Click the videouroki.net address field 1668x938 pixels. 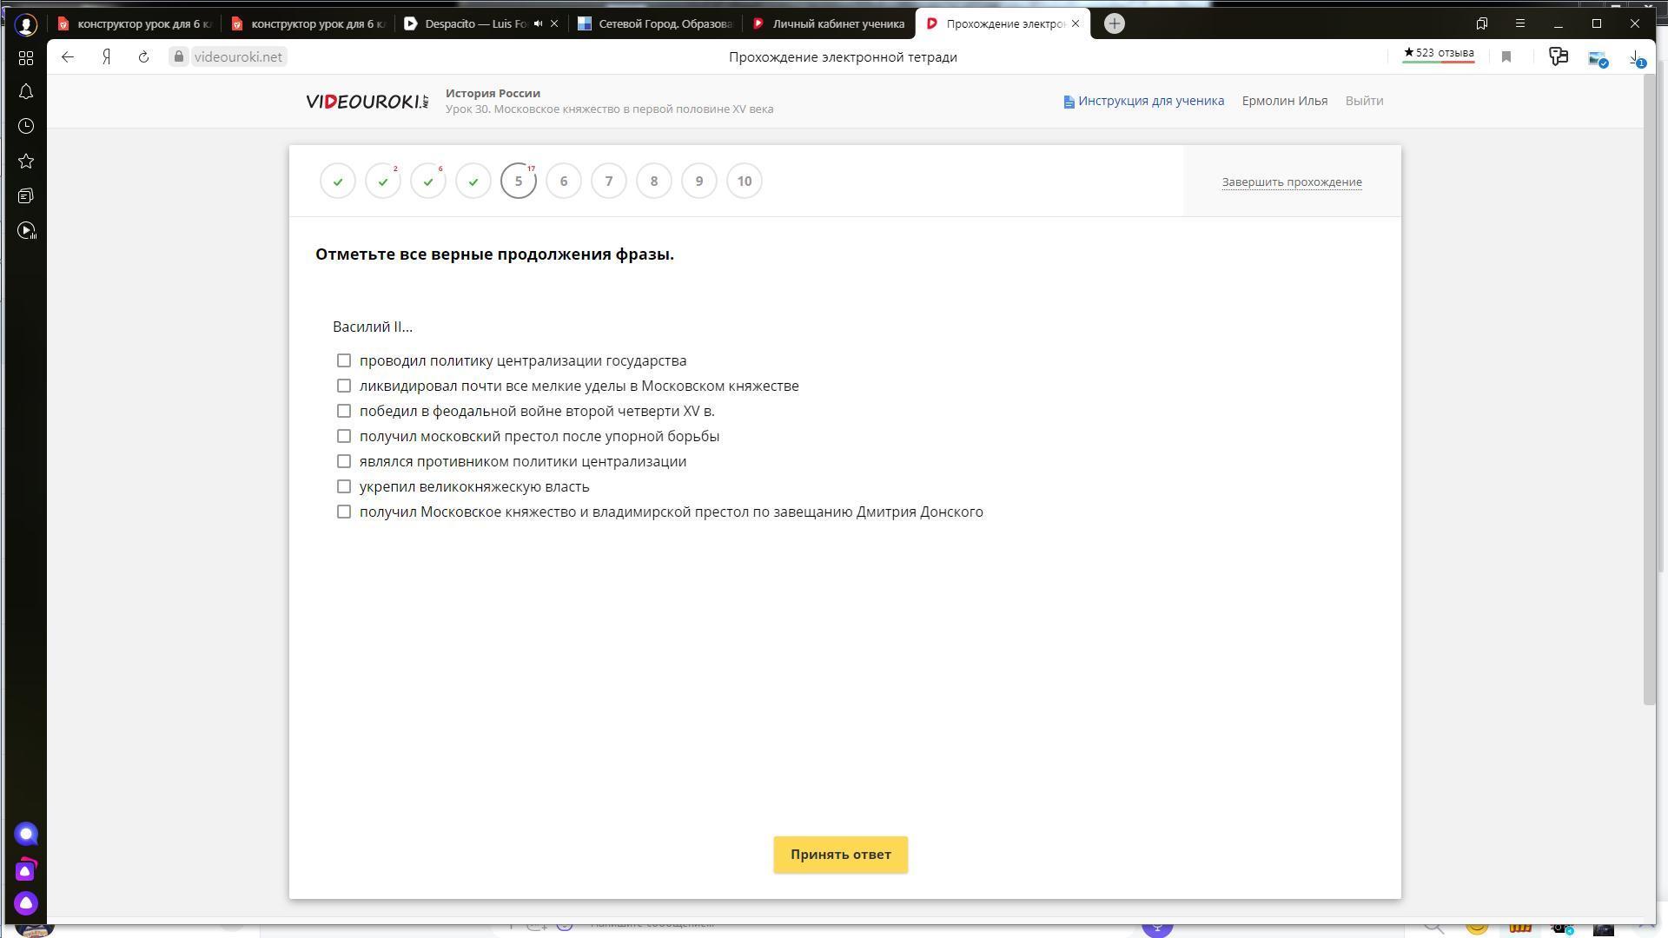[x=237, y=57]
